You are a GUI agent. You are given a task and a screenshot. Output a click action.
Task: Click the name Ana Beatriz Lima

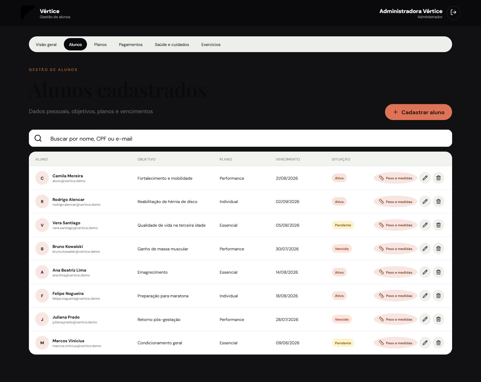(69, 270)
